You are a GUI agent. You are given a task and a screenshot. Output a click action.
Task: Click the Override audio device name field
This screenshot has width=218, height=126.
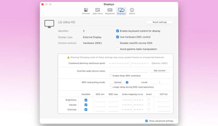coord(129,71)
